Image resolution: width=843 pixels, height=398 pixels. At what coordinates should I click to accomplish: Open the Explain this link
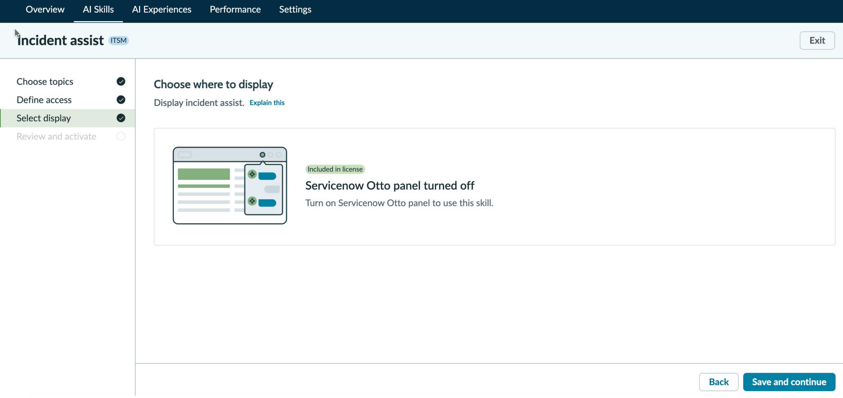pos(267,103)
